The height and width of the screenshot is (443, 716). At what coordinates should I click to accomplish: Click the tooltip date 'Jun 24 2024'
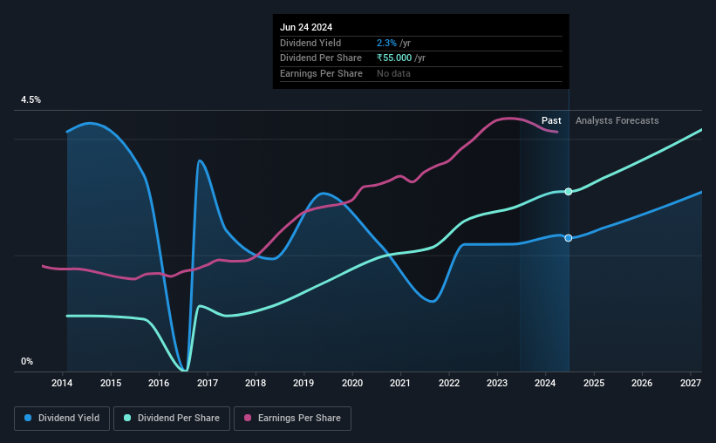[x=306, y=27]
